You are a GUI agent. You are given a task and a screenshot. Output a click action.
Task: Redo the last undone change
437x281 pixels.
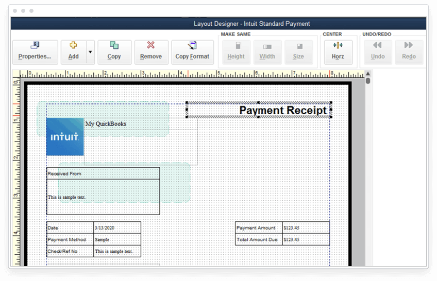(x=409, y=52)
